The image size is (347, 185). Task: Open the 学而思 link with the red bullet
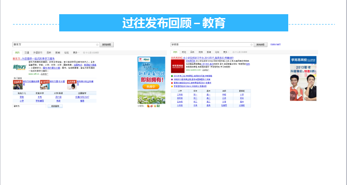pos(192,83)
